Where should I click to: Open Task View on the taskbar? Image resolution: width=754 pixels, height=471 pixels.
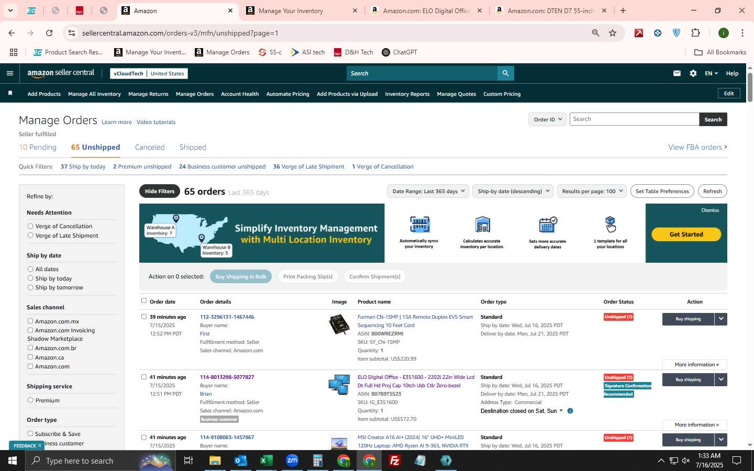tap(188, 461)
